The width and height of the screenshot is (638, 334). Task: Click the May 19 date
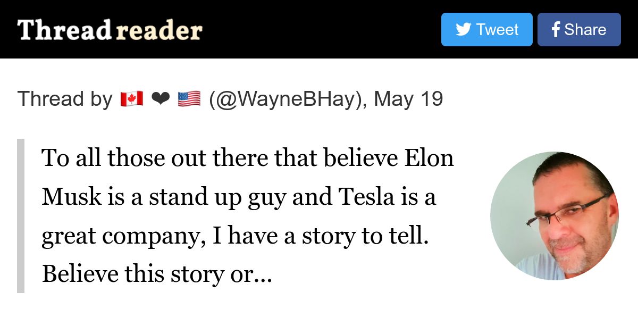408,99
